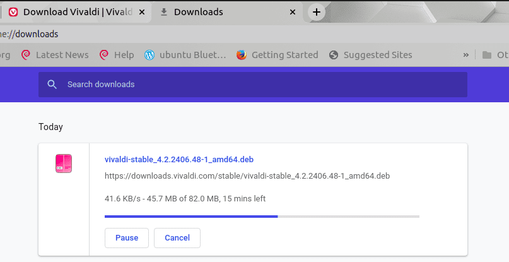Click the download source URL
Screen dimensions: 509x262
coord(247,176)
